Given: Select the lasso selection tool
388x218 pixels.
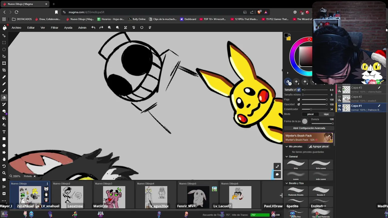Looking at the screenshot, I should (4, 56).
